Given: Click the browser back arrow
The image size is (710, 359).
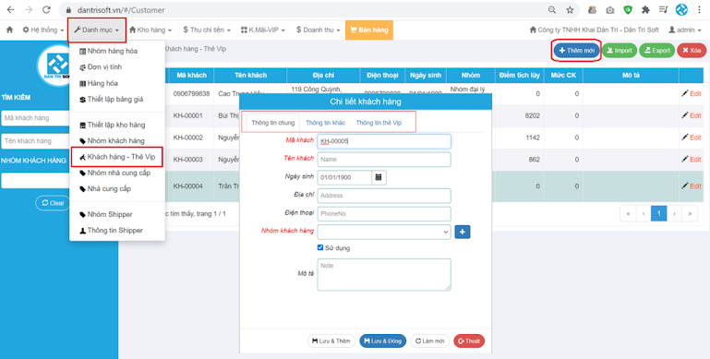Looking at the screenshot, I should click(x=11, y=9).
